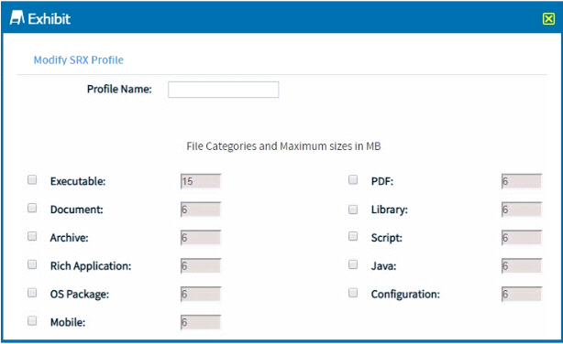Screen dimensions: 563x344
Task: Check the Archive category box
Action: [32, 236]
